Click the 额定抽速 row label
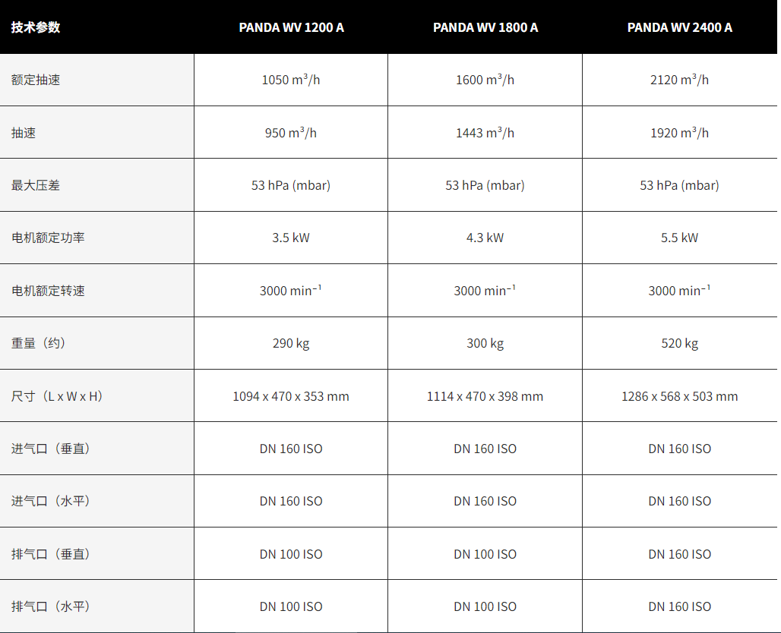This screenshot has width=781, height=633. tap(96, 80)
